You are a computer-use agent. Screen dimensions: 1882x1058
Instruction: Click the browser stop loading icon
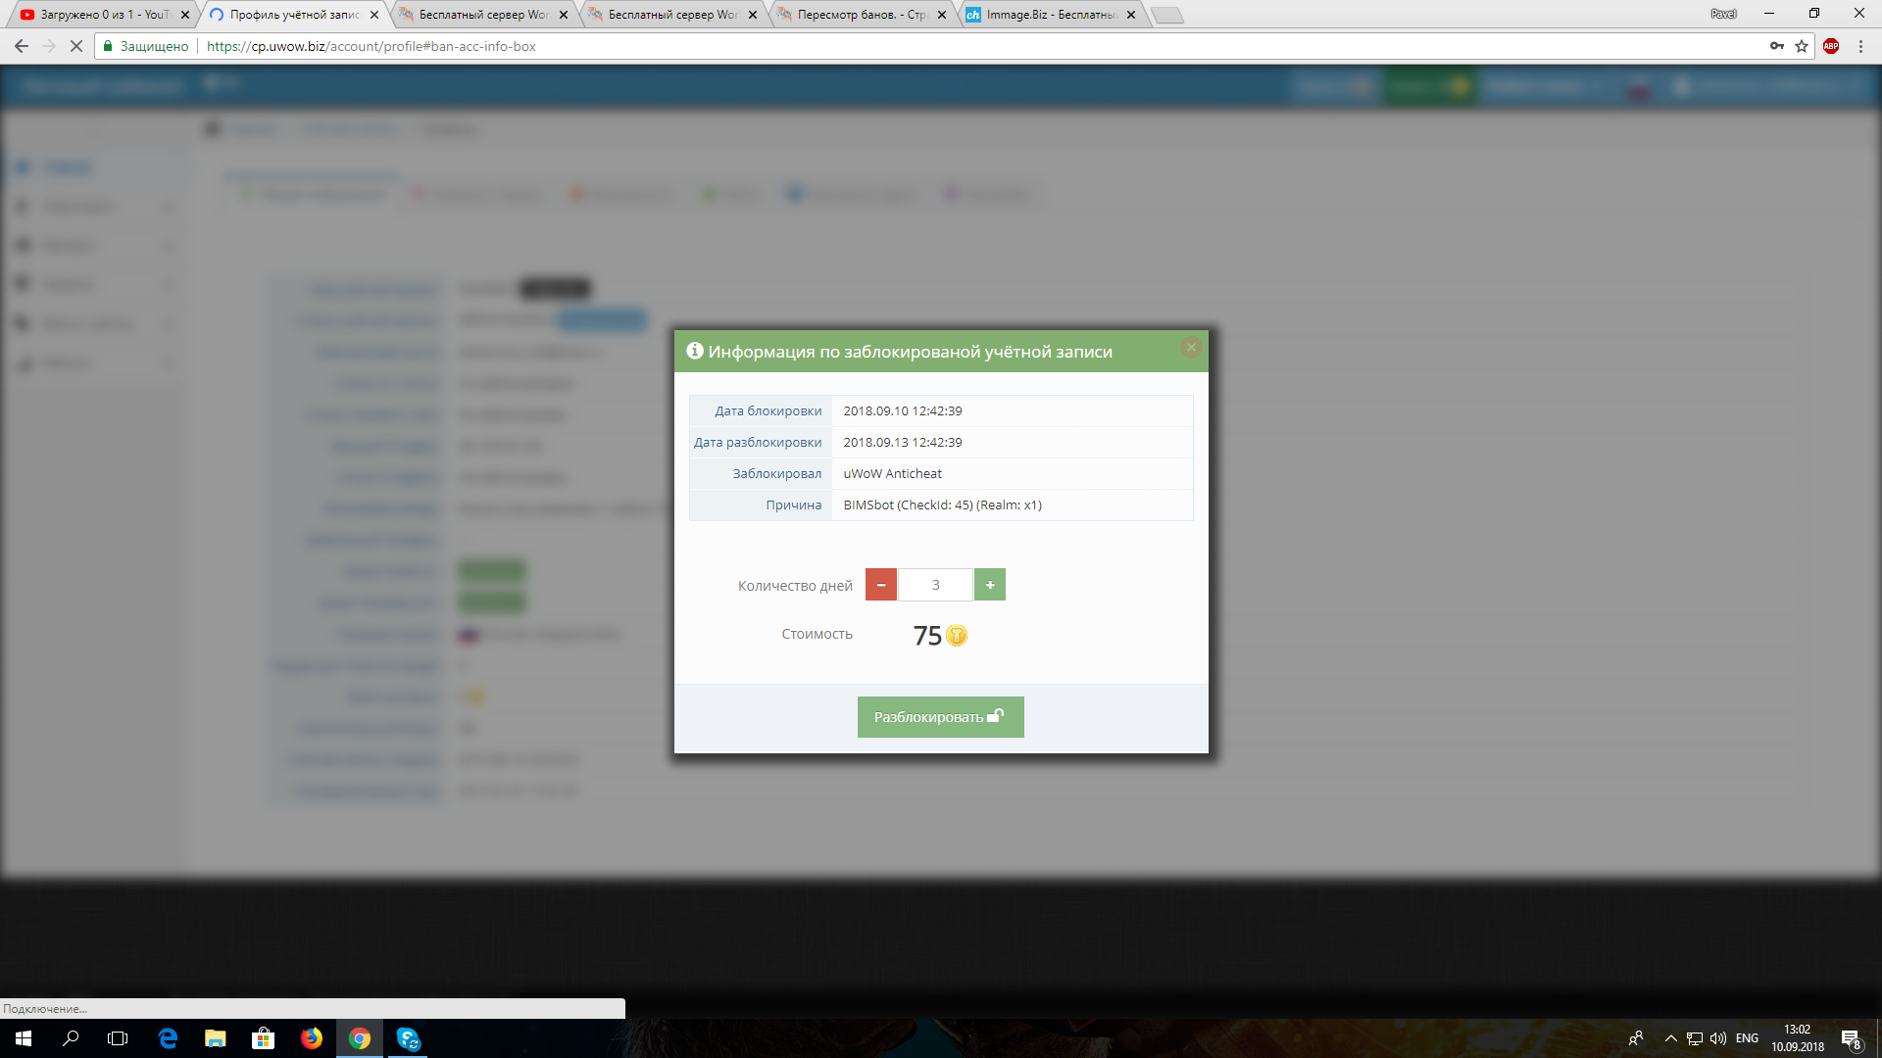click(x=75, y=46)
